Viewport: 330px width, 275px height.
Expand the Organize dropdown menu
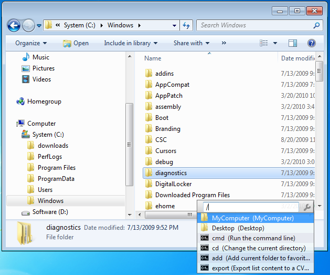coord(31,43)
